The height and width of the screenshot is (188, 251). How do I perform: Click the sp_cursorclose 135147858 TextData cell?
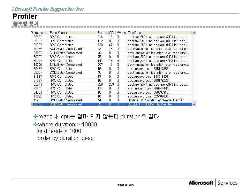coord(159,69)
